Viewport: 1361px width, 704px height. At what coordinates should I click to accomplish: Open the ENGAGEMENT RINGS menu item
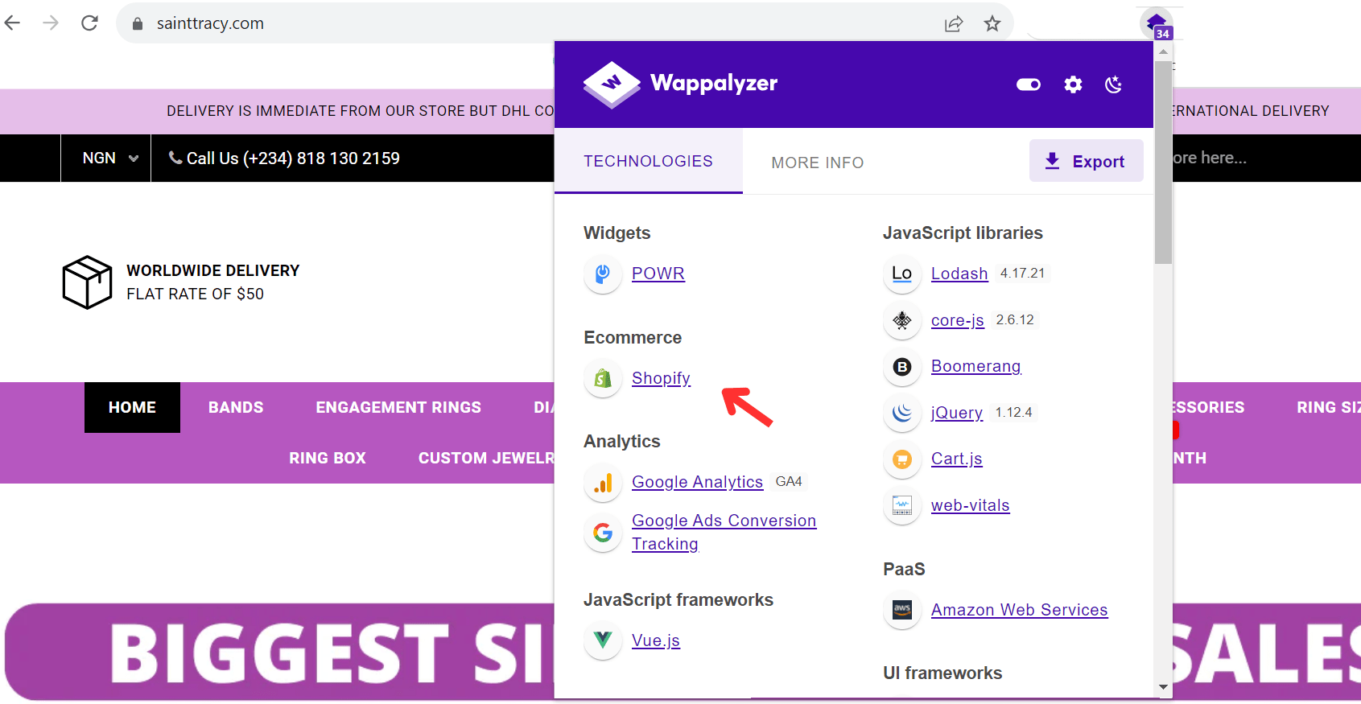398,407
